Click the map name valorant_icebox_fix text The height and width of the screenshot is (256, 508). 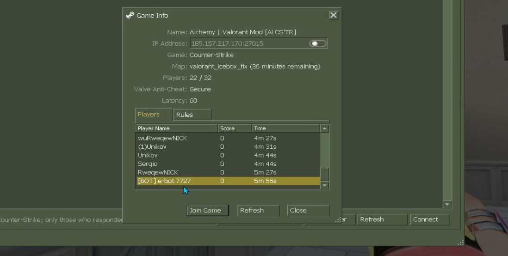pyautogui.click(x=218, y=67)
